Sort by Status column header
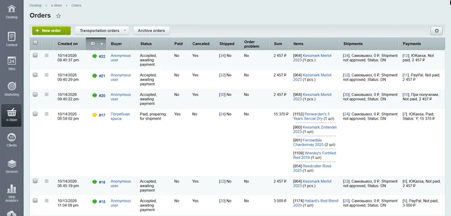451x216 pixels. pyautogui.click(x=146, y=44)
